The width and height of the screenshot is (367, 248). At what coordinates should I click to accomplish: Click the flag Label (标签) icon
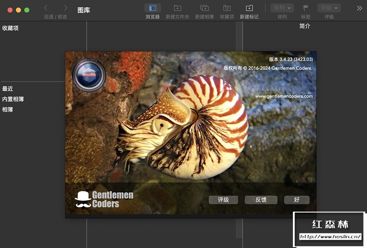tap(305, 8)
